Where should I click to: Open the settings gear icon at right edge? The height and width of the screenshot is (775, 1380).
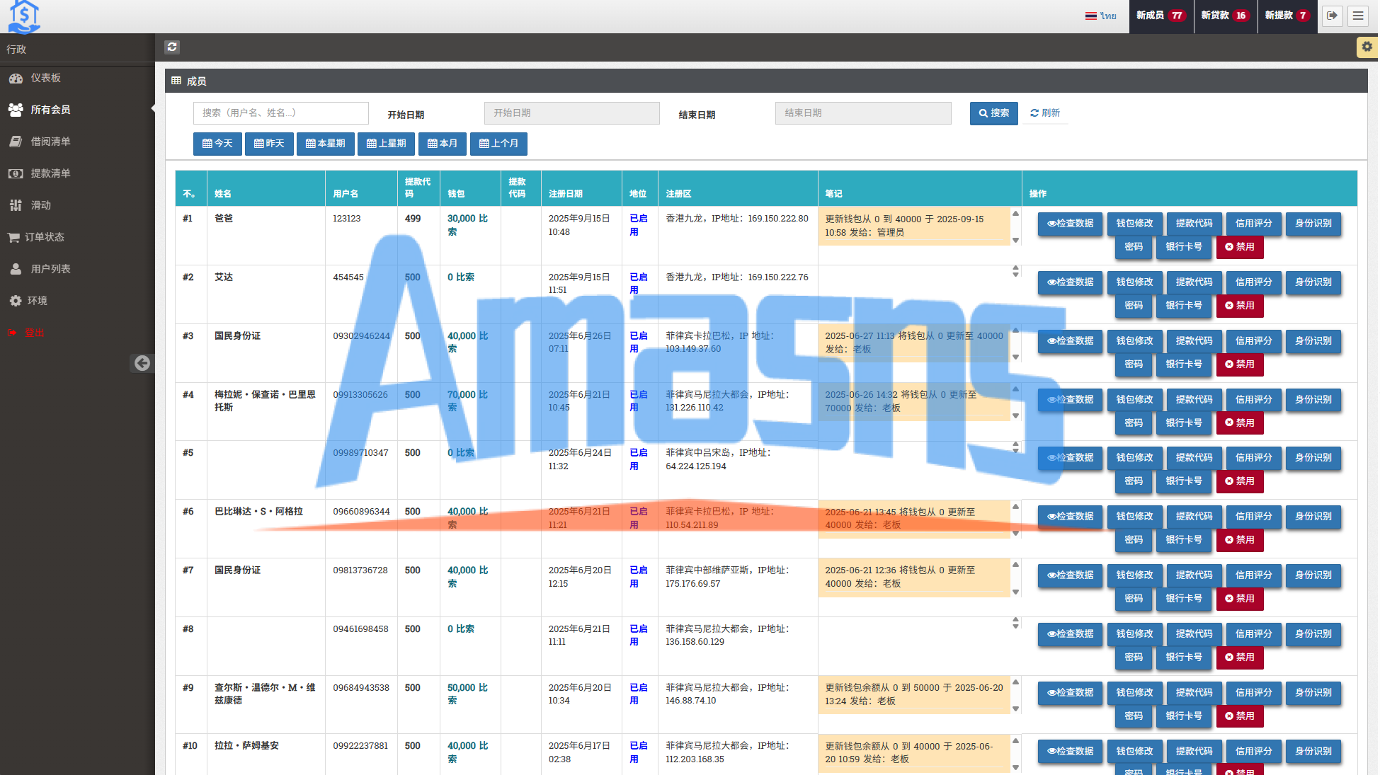pos(1367,47)
